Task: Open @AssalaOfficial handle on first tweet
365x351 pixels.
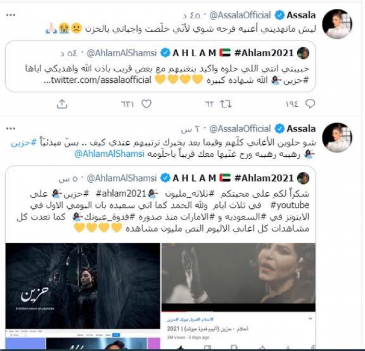Action: pyautogui.click(x=240, y=15)
